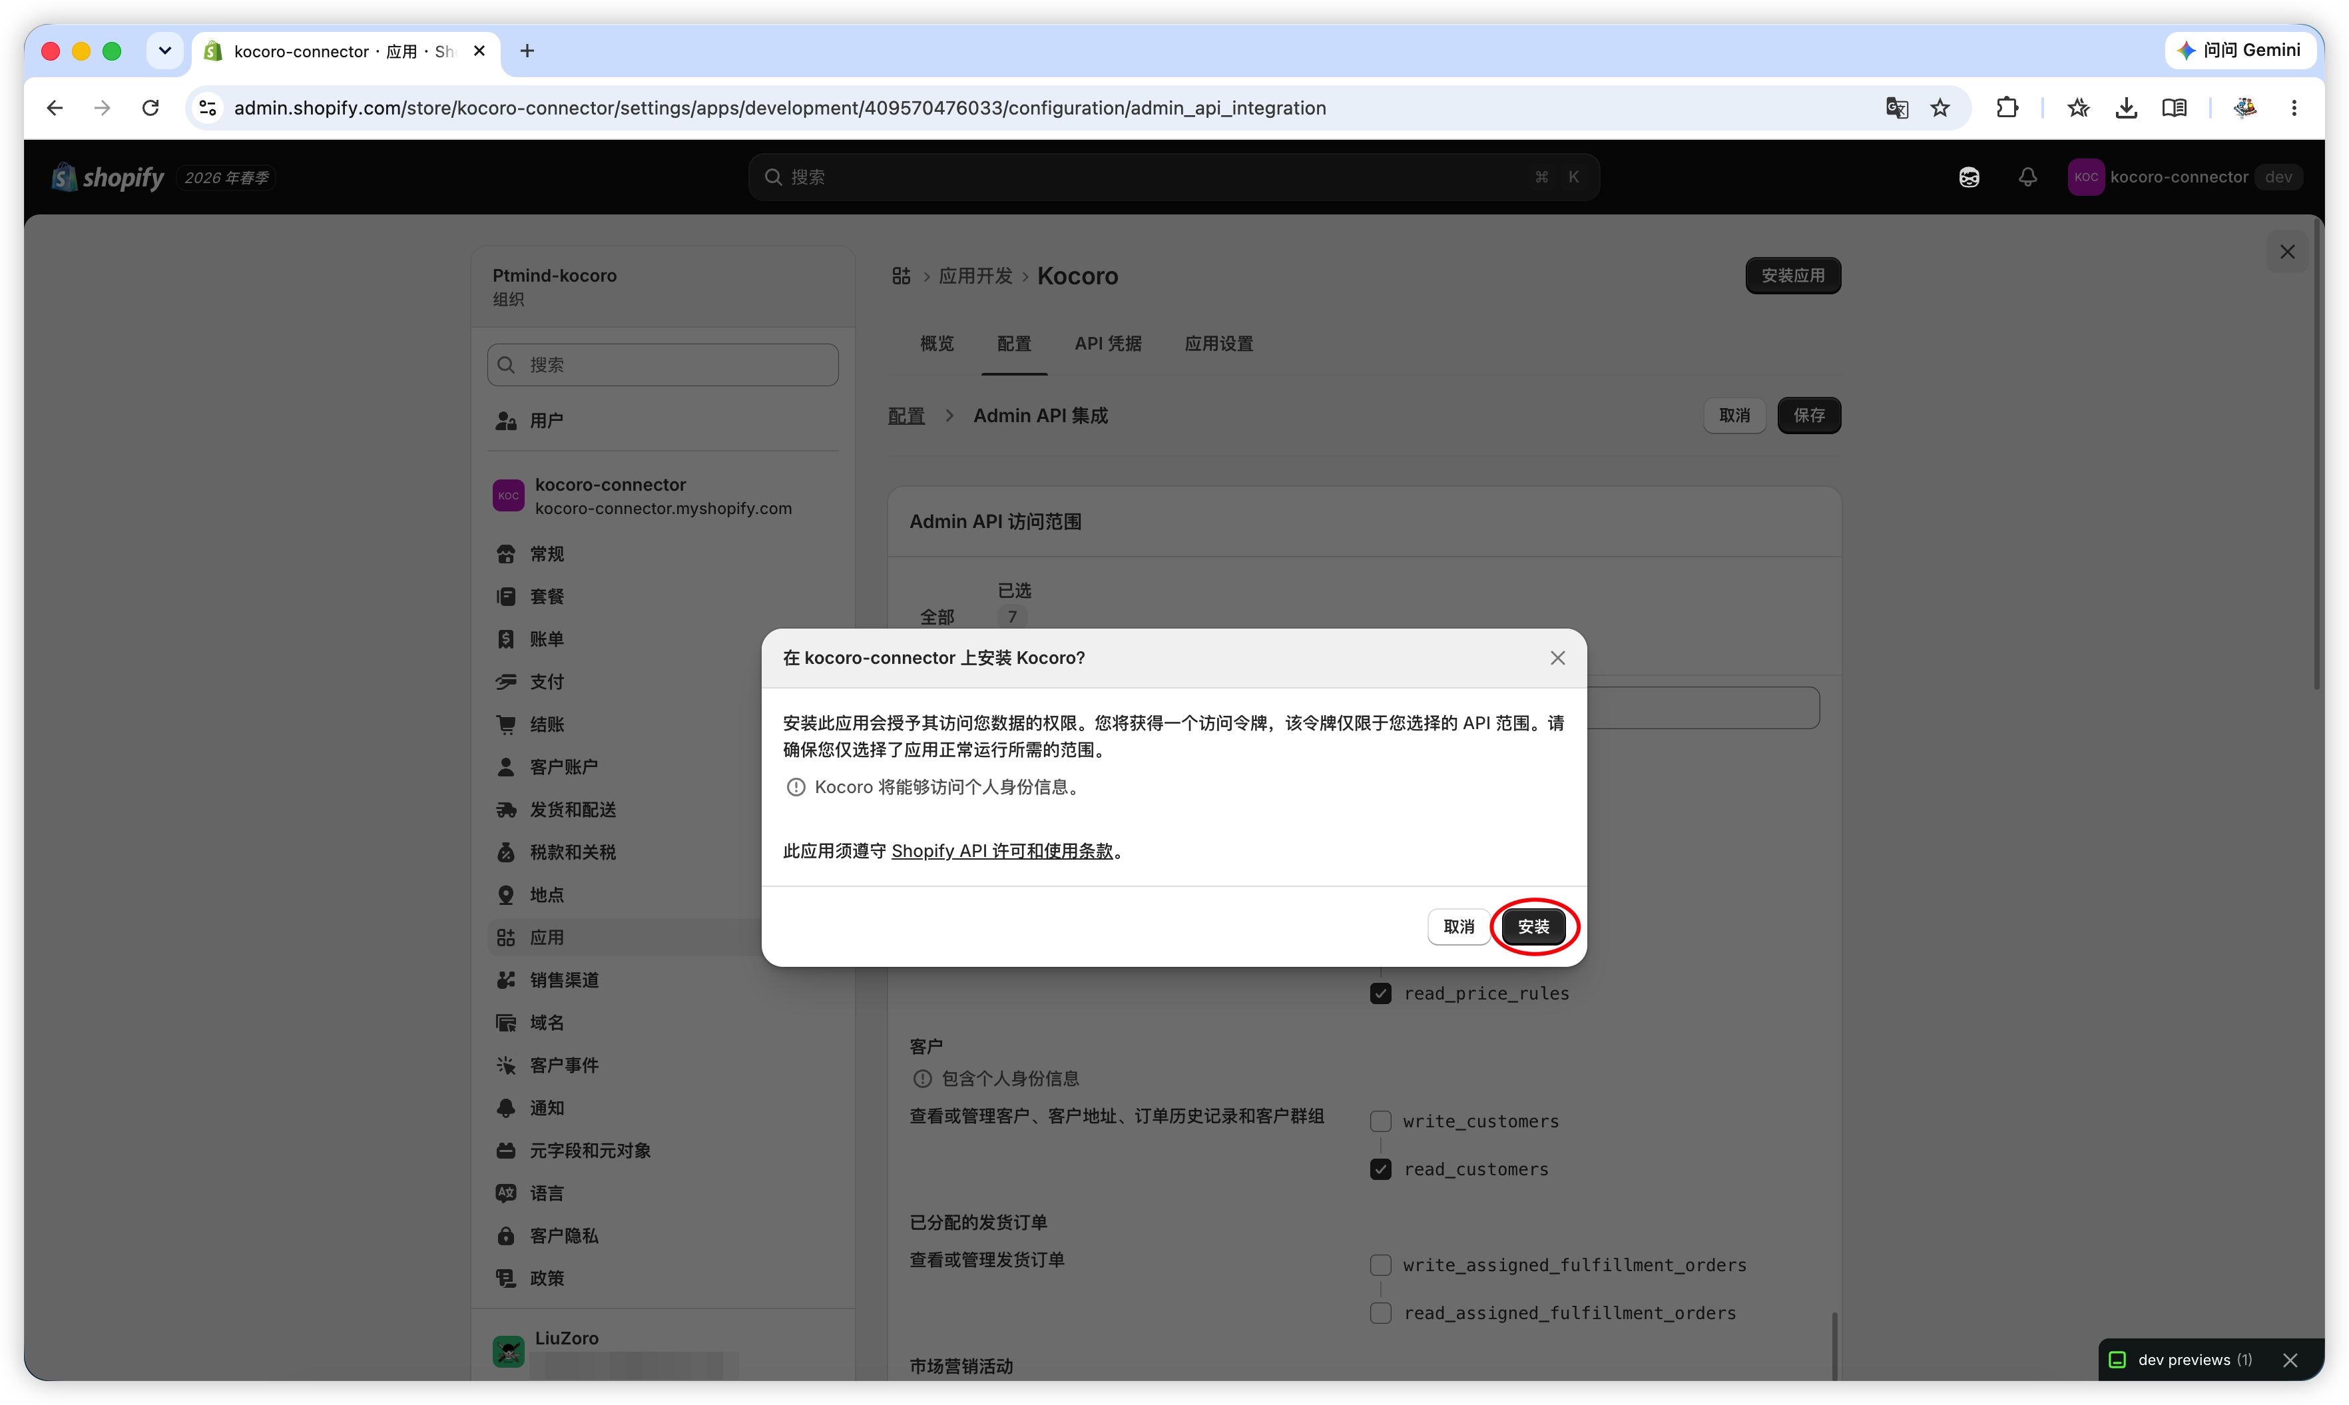Click the Shopify logo
The image size is (2349, 1405).
pyautogui.click(x=108, y=177)
